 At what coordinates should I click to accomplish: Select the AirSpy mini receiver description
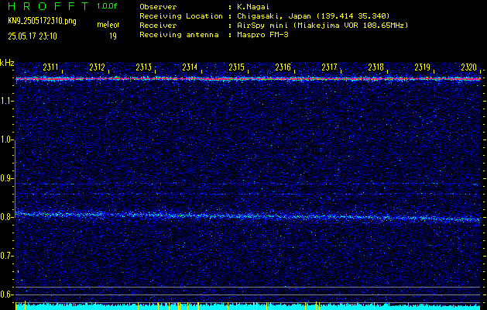pyautogui.click(x=322, y=25)
